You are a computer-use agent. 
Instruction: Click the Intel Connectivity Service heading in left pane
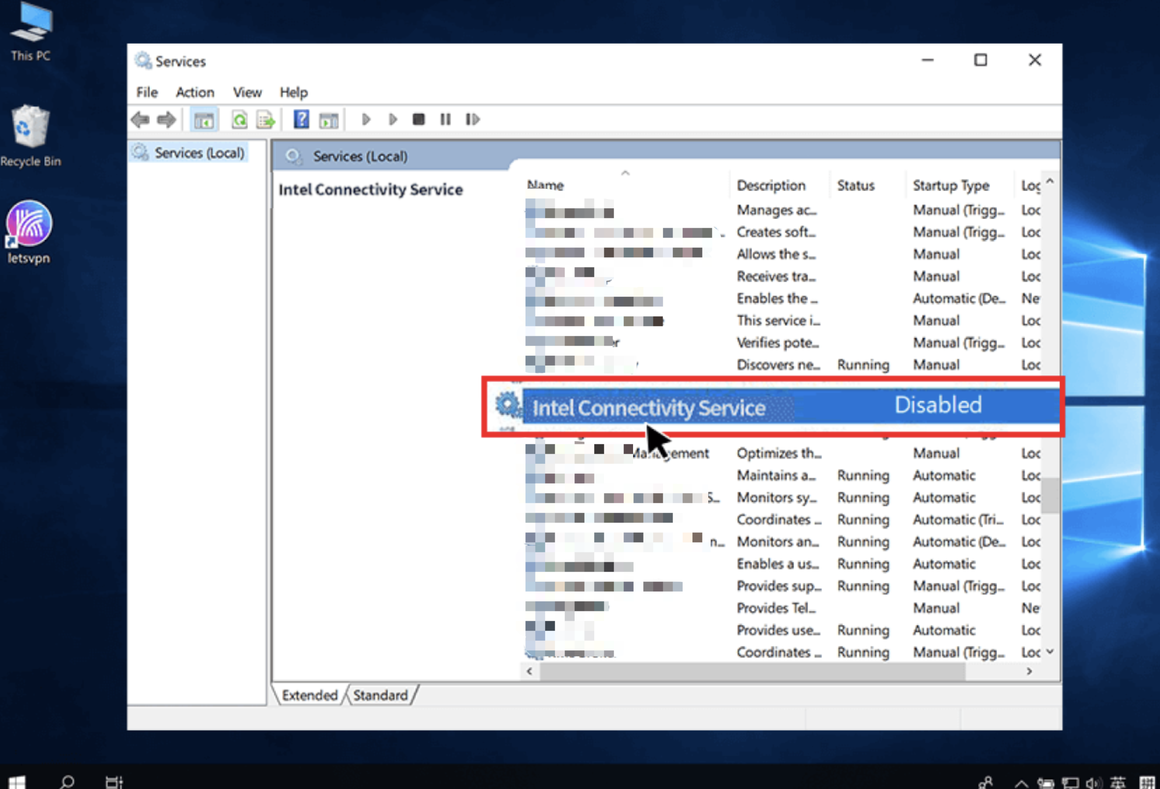(x=370, y=190)
